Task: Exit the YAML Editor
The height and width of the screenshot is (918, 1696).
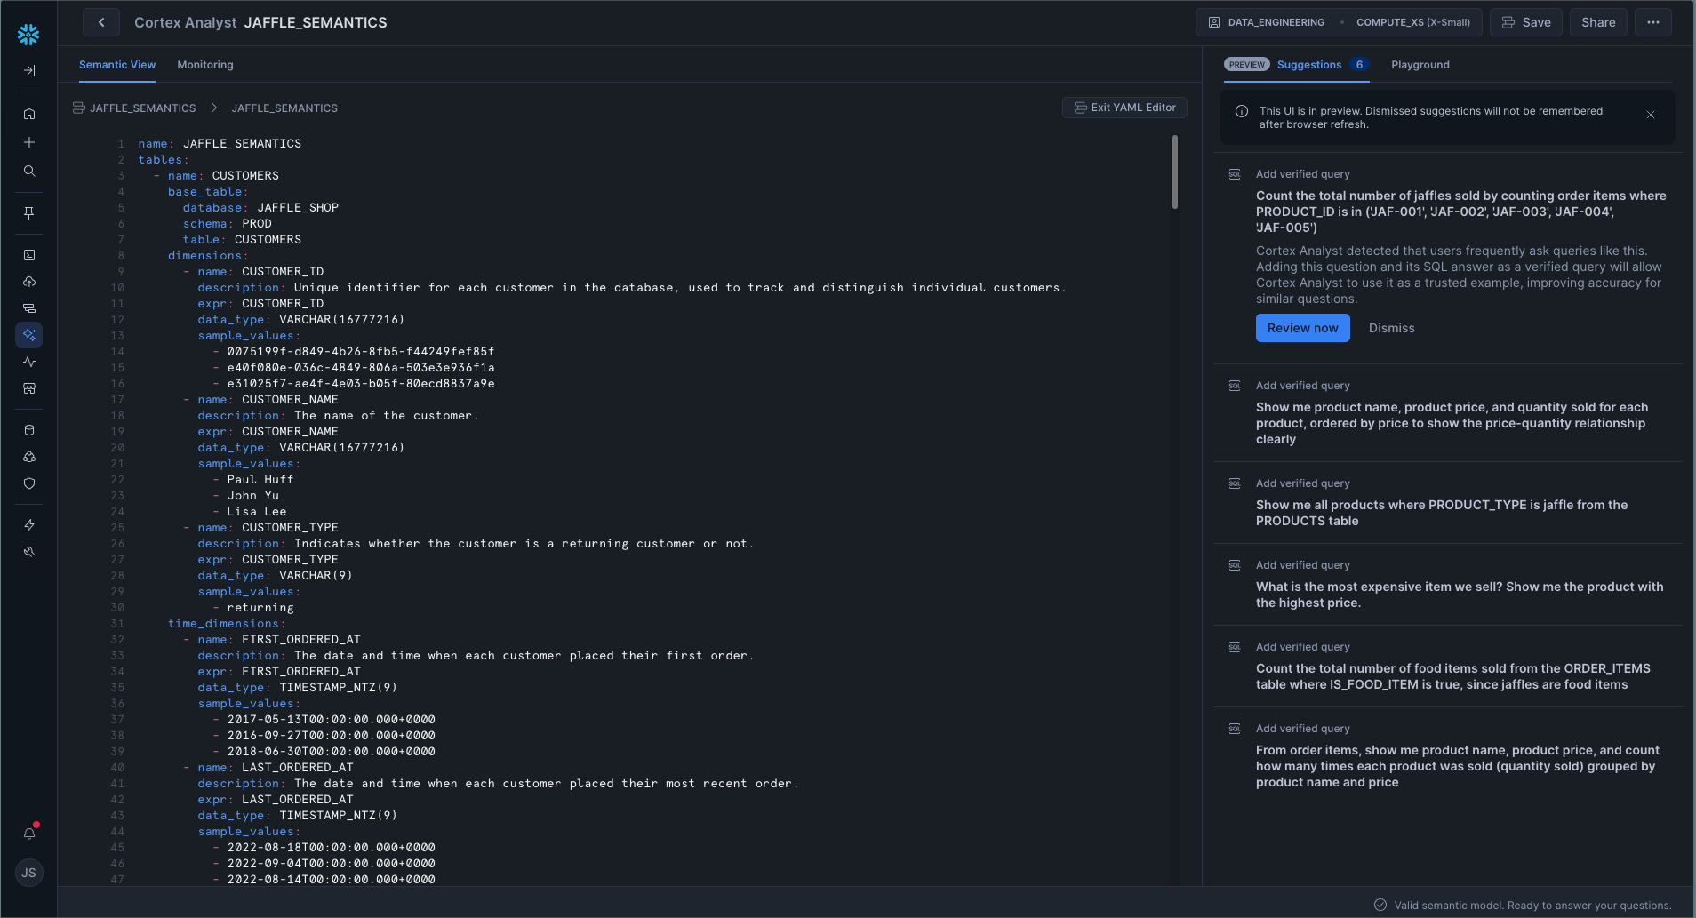Action: pos(1124,108)
